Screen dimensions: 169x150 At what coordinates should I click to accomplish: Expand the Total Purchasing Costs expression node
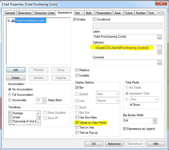8,20
